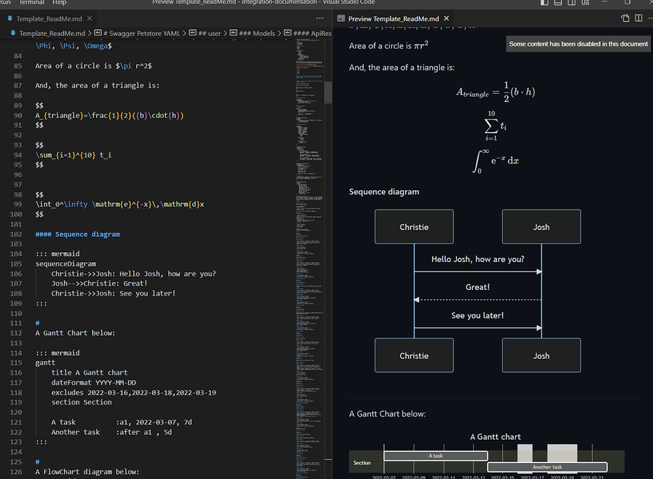Open the Customize Layout icon
The image size is (653, 479).
tap(586, 3)
